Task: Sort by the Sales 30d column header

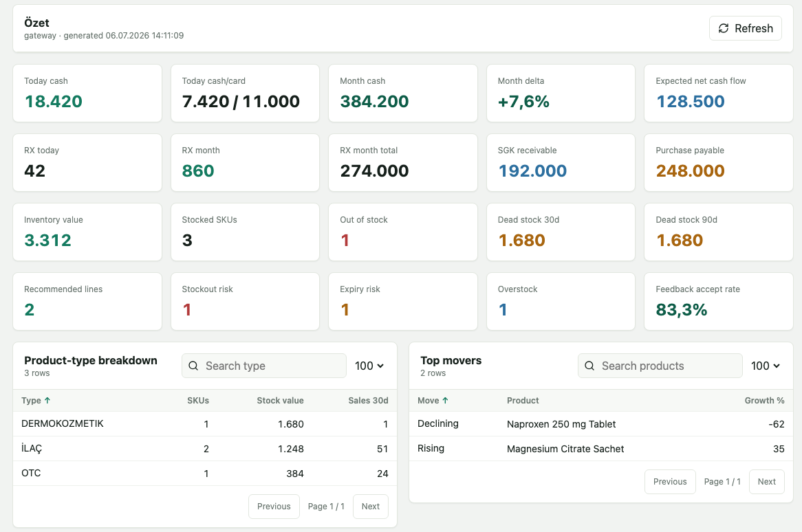Action: click(368, 401)
